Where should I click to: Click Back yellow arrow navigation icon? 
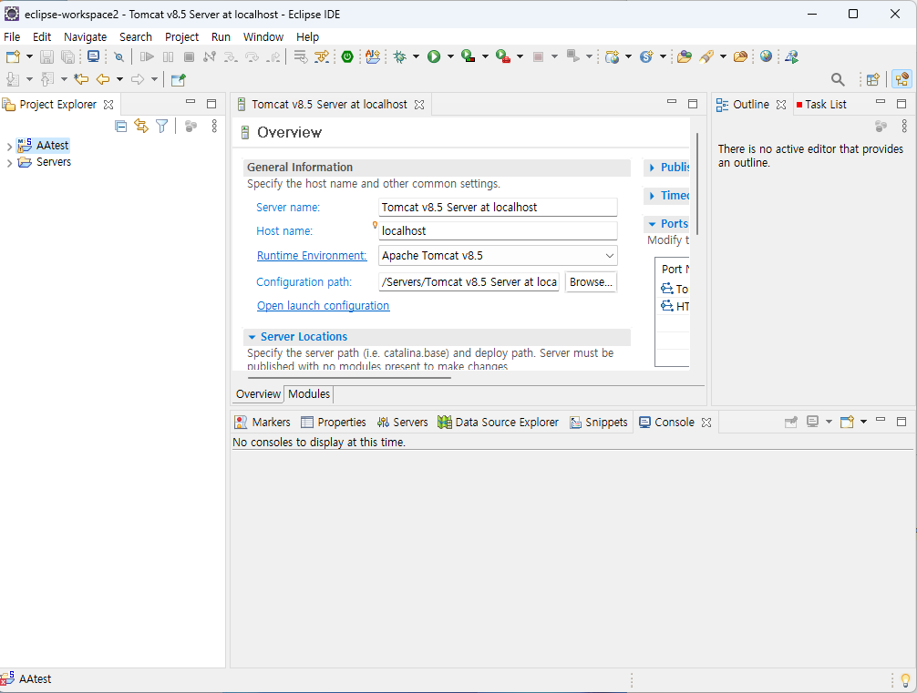pos(103,79)
